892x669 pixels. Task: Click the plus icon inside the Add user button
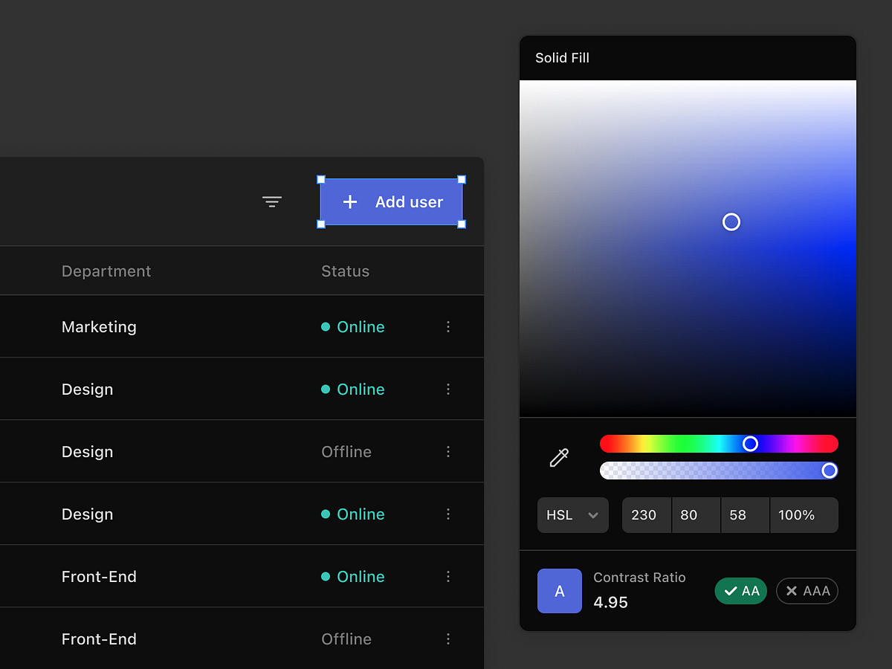click(349, 201)
